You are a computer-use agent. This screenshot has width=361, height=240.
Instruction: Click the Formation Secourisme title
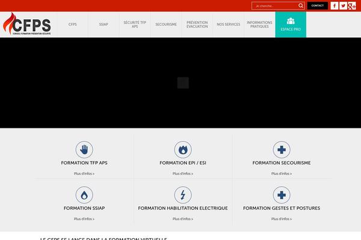click(282, 163)
